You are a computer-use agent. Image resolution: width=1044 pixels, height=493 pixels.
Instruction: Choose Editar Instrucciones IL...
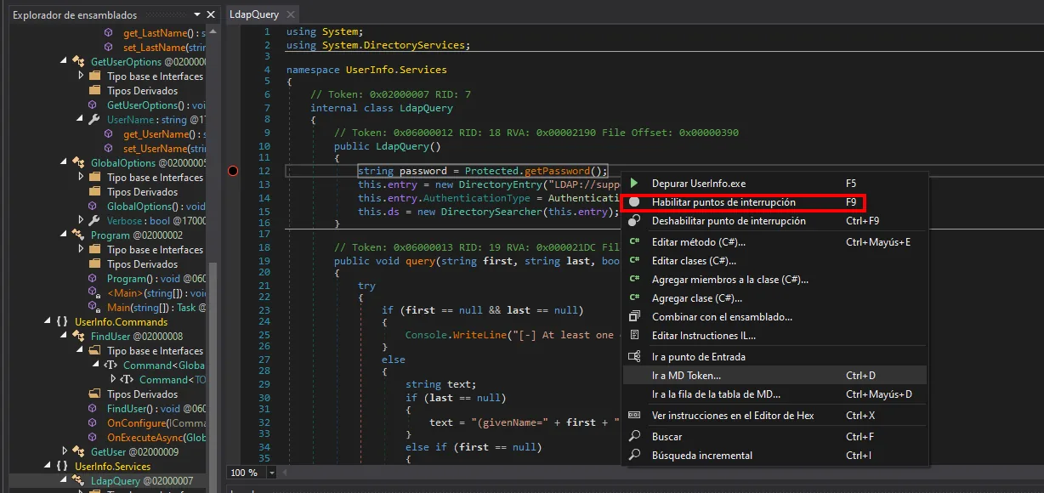774,336
